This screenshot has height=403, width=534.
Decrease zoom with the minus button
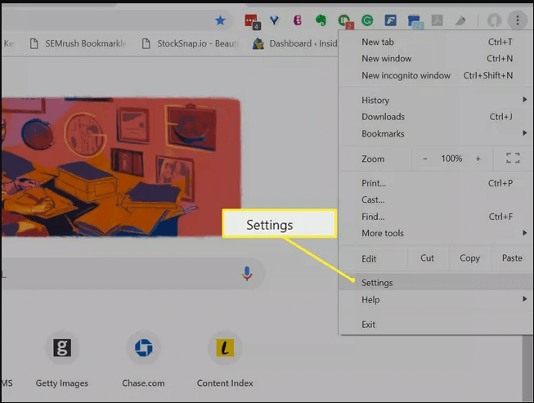point(425,159)
